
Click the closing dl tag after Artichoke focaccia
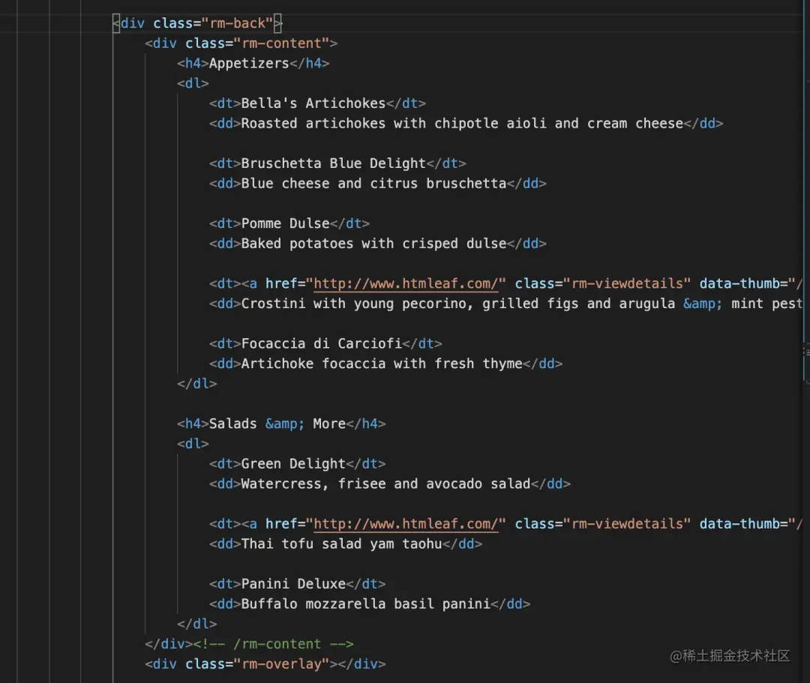point(196,384)
